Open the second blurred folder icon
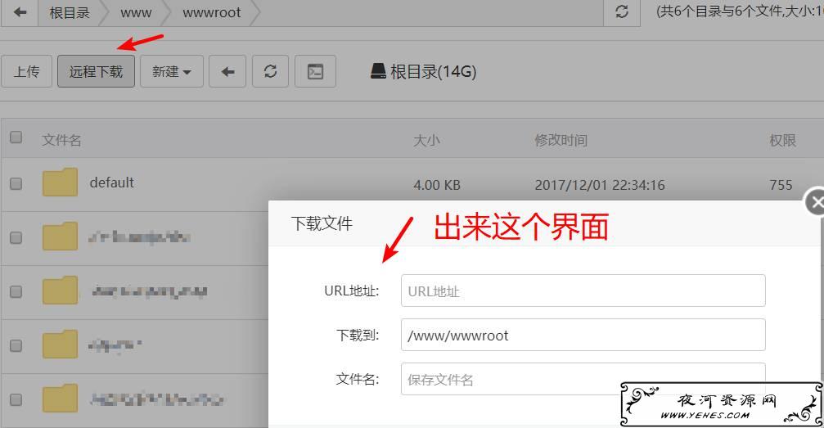The width and height of the screenshot is (824, 428). coord(60,236)
